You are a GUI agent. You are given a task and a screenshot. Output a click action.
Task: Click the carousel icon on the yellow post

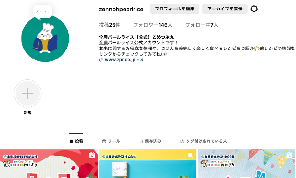[x=191, y=155]
